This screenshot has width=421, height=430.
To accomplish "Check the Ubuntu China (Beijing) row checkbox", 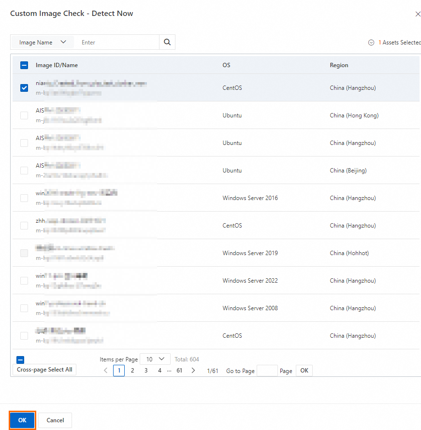I will 24,171.
